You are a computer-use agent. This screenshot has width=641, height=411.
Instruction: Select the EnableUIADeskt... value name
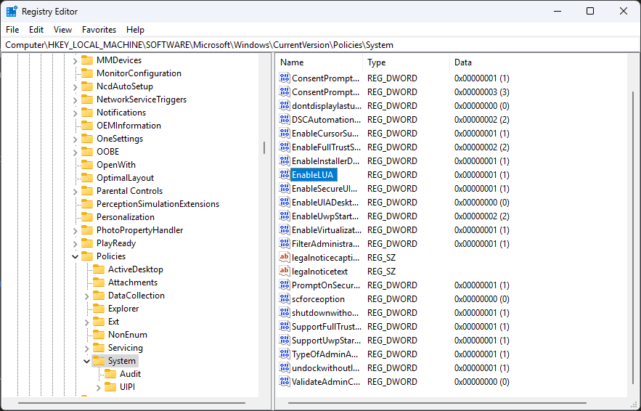coord(325,203)
